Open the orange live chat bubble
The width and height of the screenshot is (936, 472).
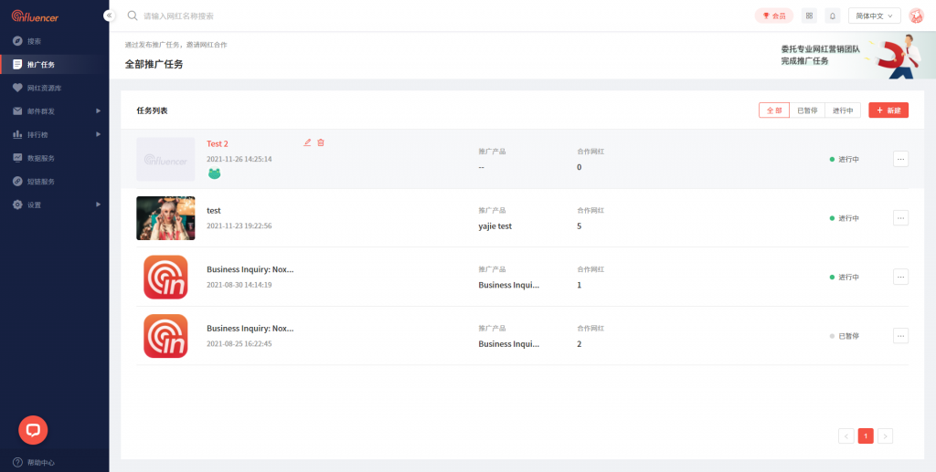33,429
